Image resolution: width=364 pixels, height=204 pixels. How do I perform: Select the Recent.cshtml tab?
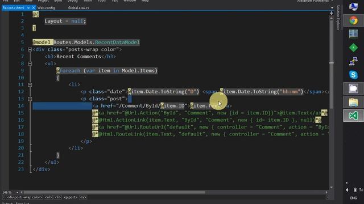coord(14,8)
